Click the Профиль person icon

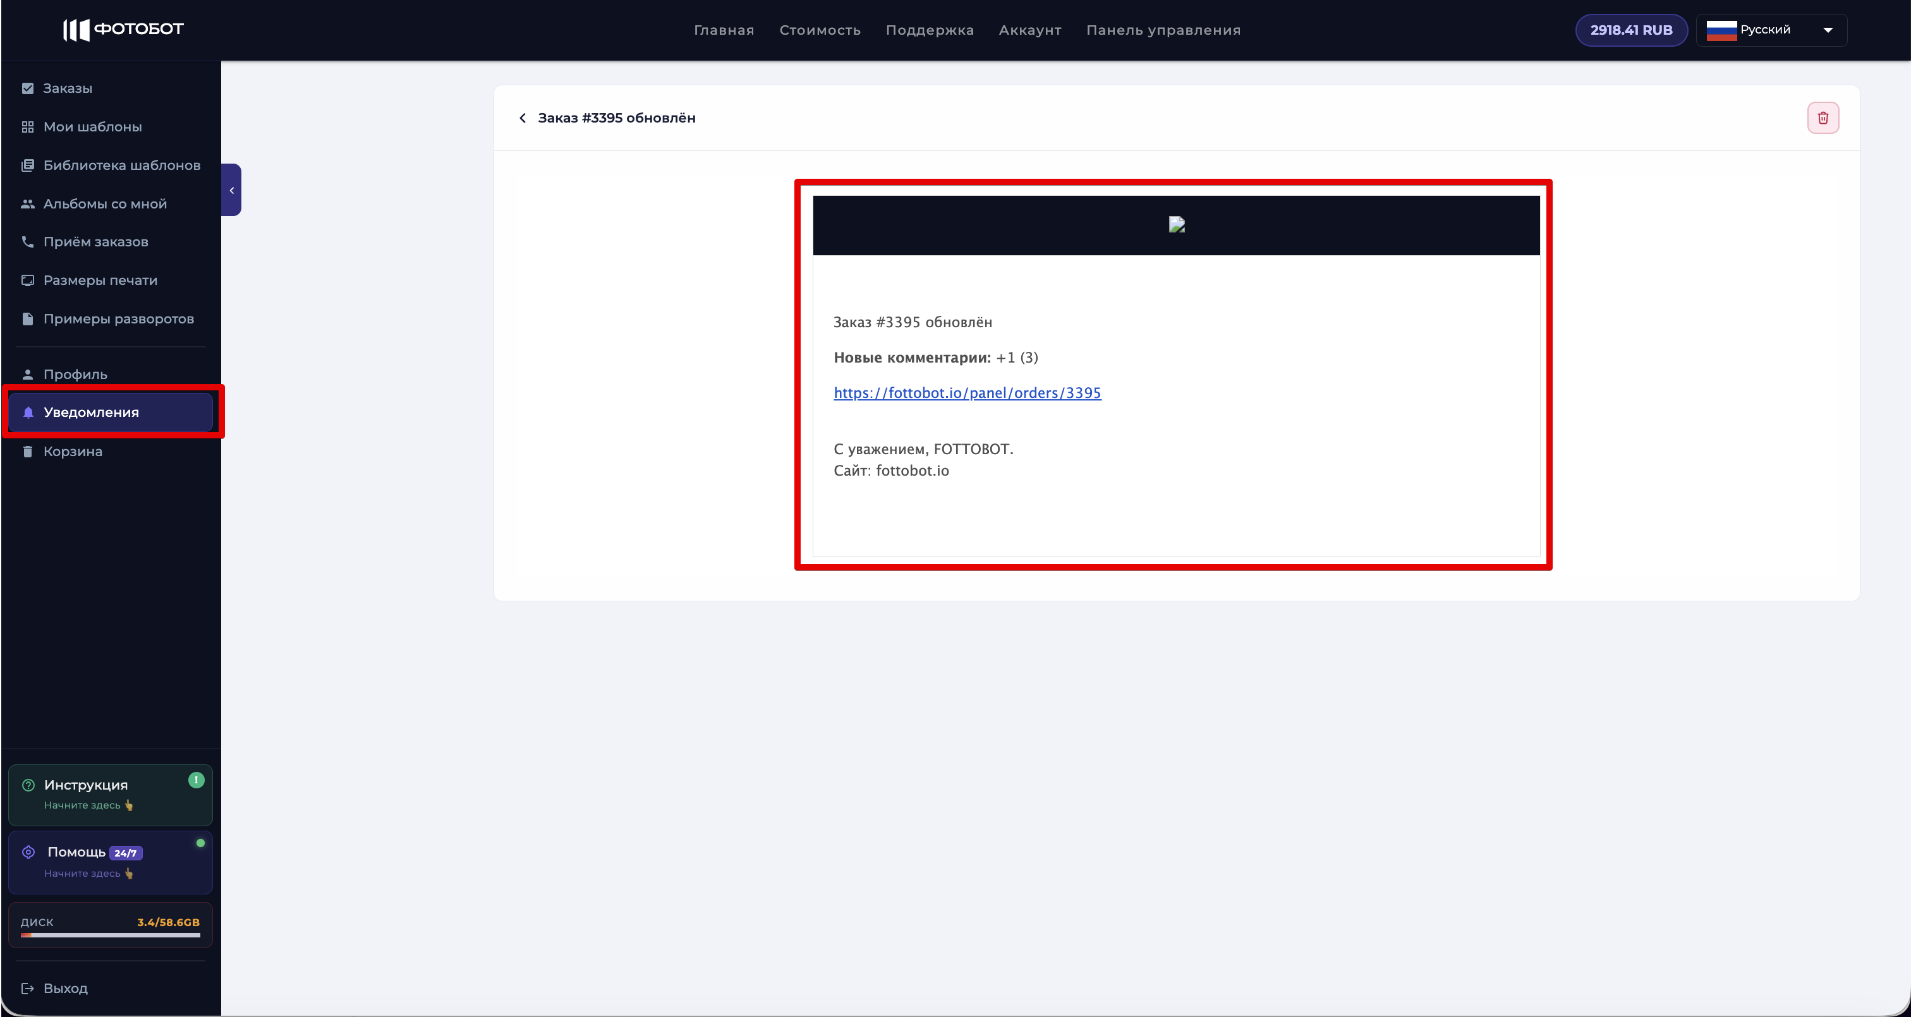[28, 375]
